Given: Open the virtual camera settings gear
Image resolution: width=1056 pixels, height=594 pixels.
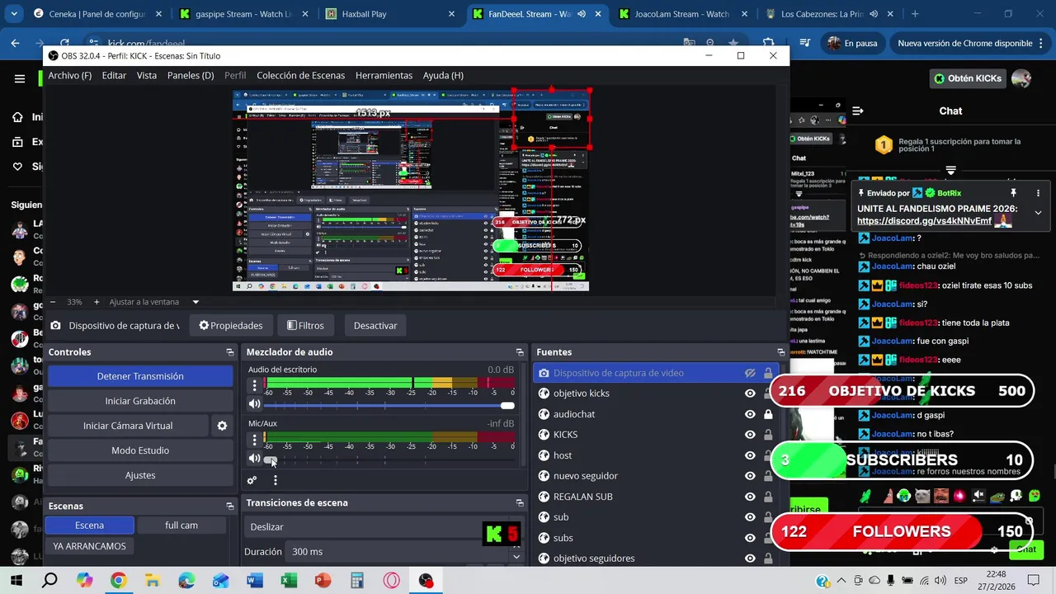Looking at the screenshot, I should [x=222, y=426].
